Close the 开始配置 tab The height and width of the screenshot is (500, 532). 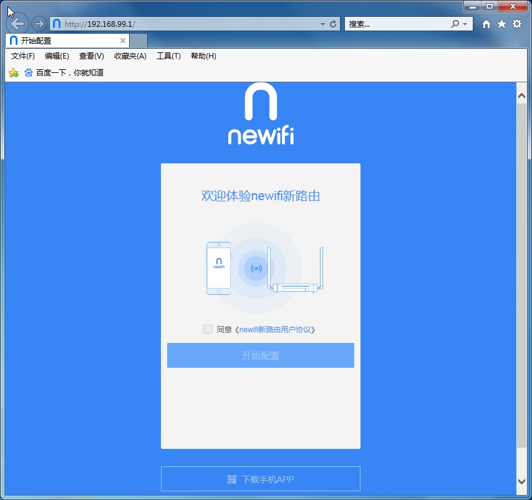point(123,41)
